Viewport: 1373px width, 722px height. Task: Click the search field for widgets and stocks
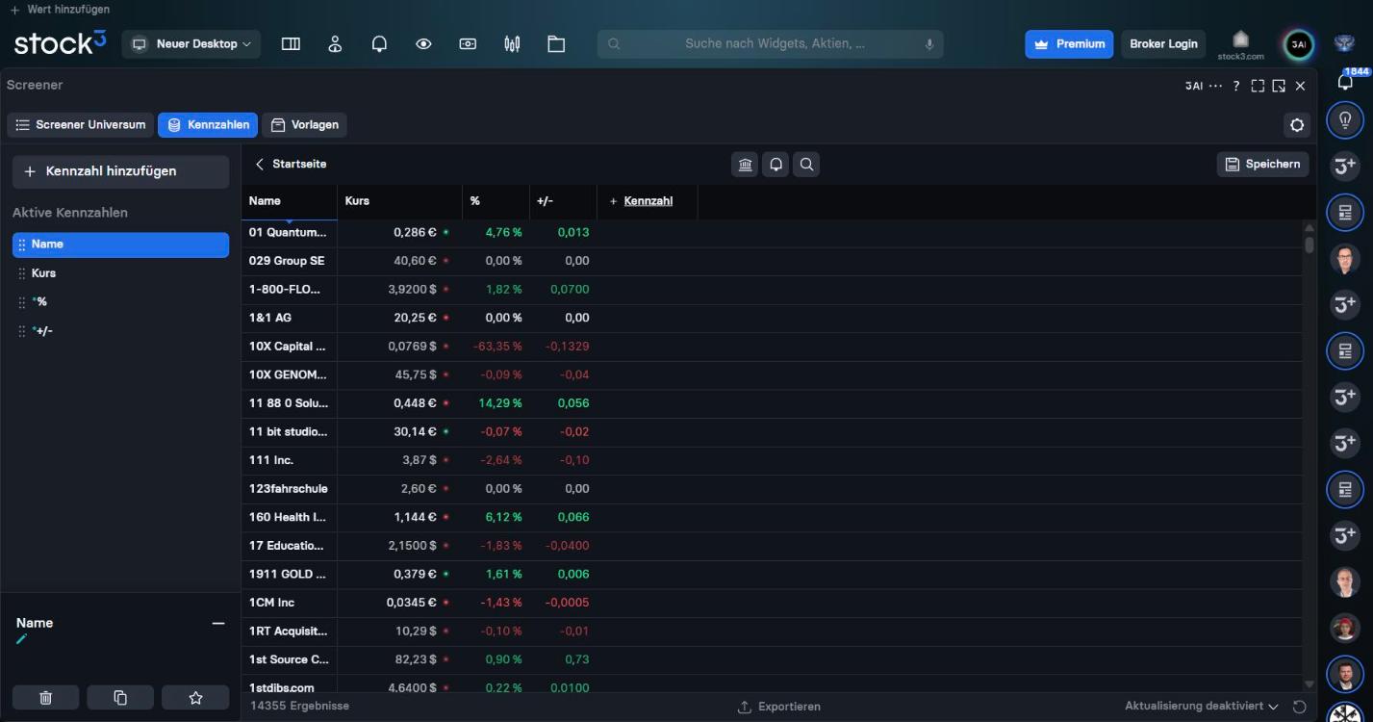point(770,43)
